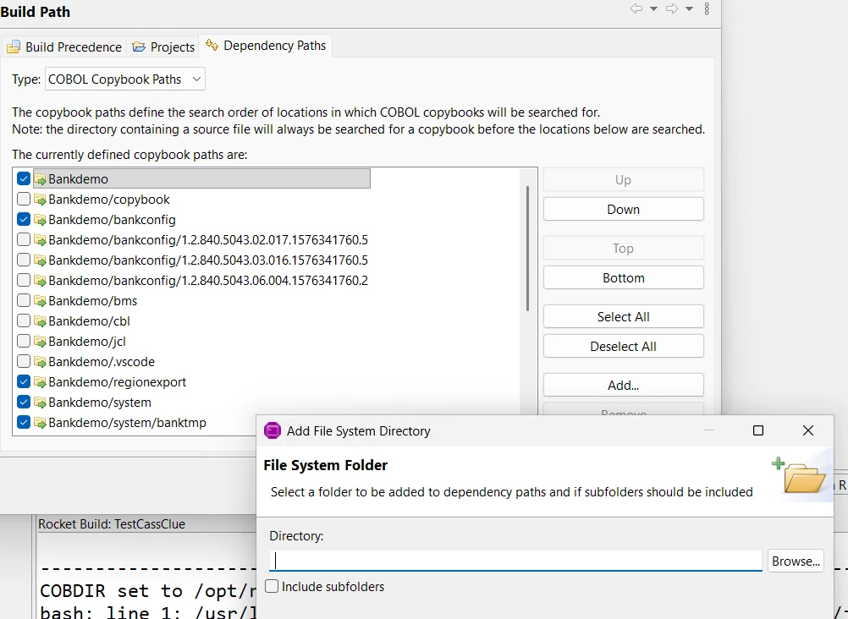Click the Add... button
The height and width of the screenshot is (619, 848).
[624, 386]
